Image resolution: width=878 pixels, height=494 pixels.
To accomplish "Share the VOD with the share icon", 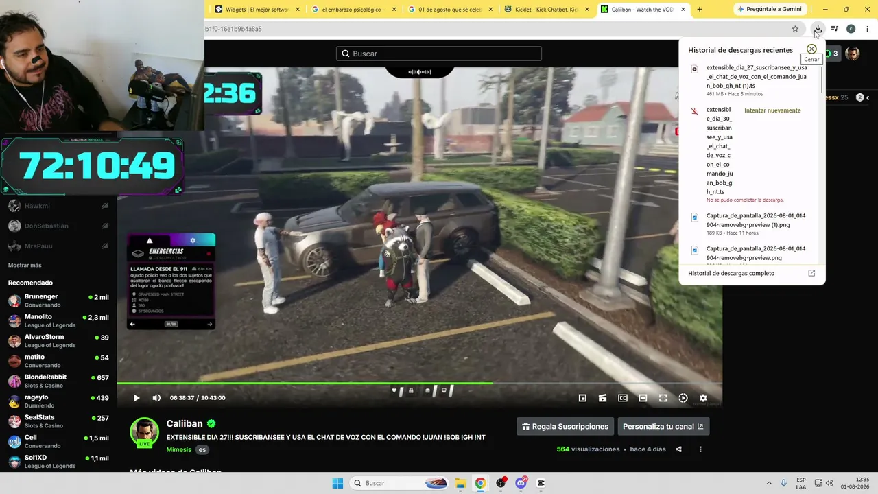I will point(678,449).
